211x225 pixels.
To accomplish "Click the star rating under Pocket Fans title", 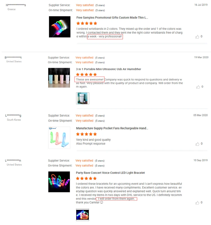I will point(86,134).
